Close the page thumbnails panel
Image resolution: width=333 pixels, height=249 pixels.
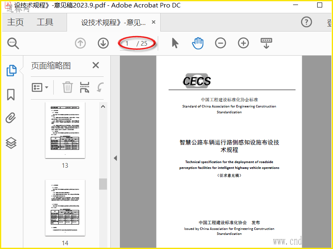point(96,65)
